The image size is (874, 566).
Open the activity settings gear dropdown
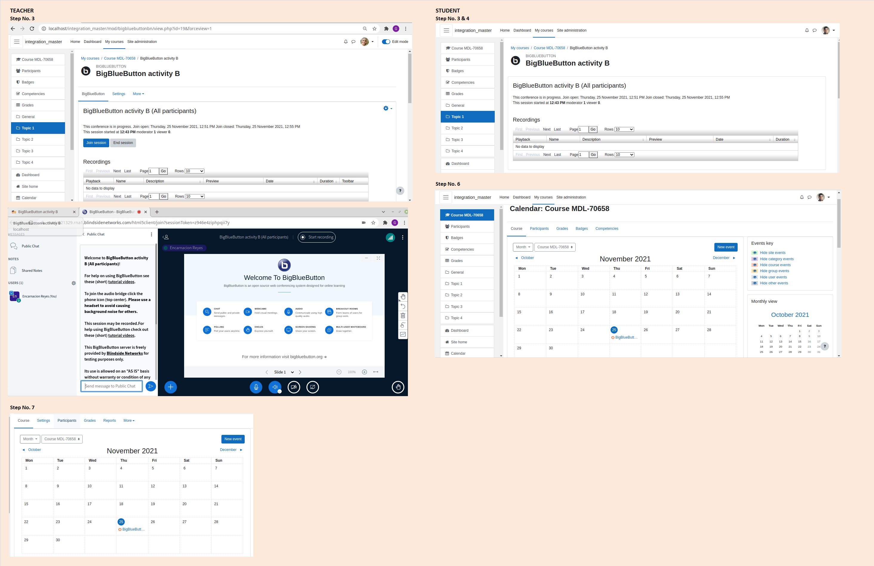pyautogui.click(x=387, y=108)
